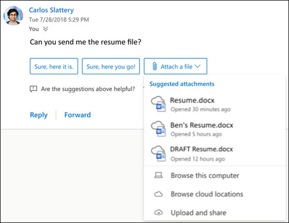Collapse the Attach a file dropdown arrow
The image size is (289, 223).
[197, 66]
